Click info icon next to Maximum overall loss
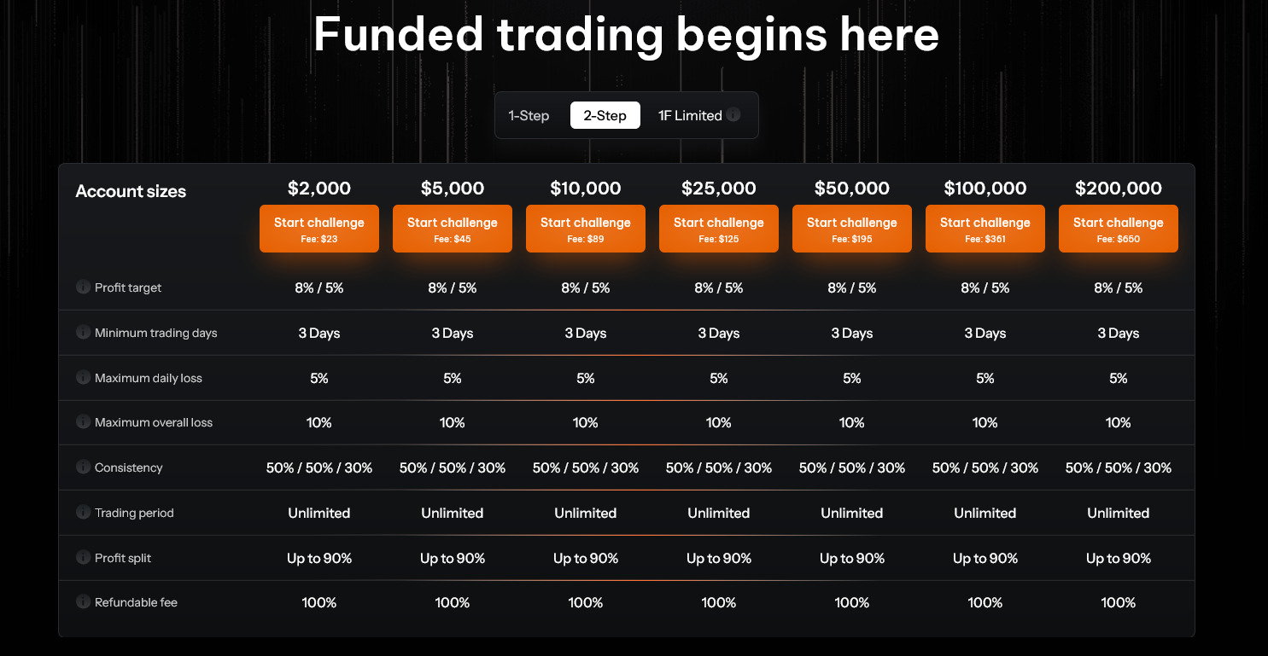 point(83,422)
